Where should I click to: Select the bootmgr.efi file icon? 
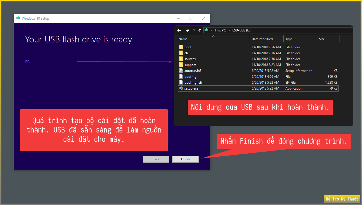point(181,83)
